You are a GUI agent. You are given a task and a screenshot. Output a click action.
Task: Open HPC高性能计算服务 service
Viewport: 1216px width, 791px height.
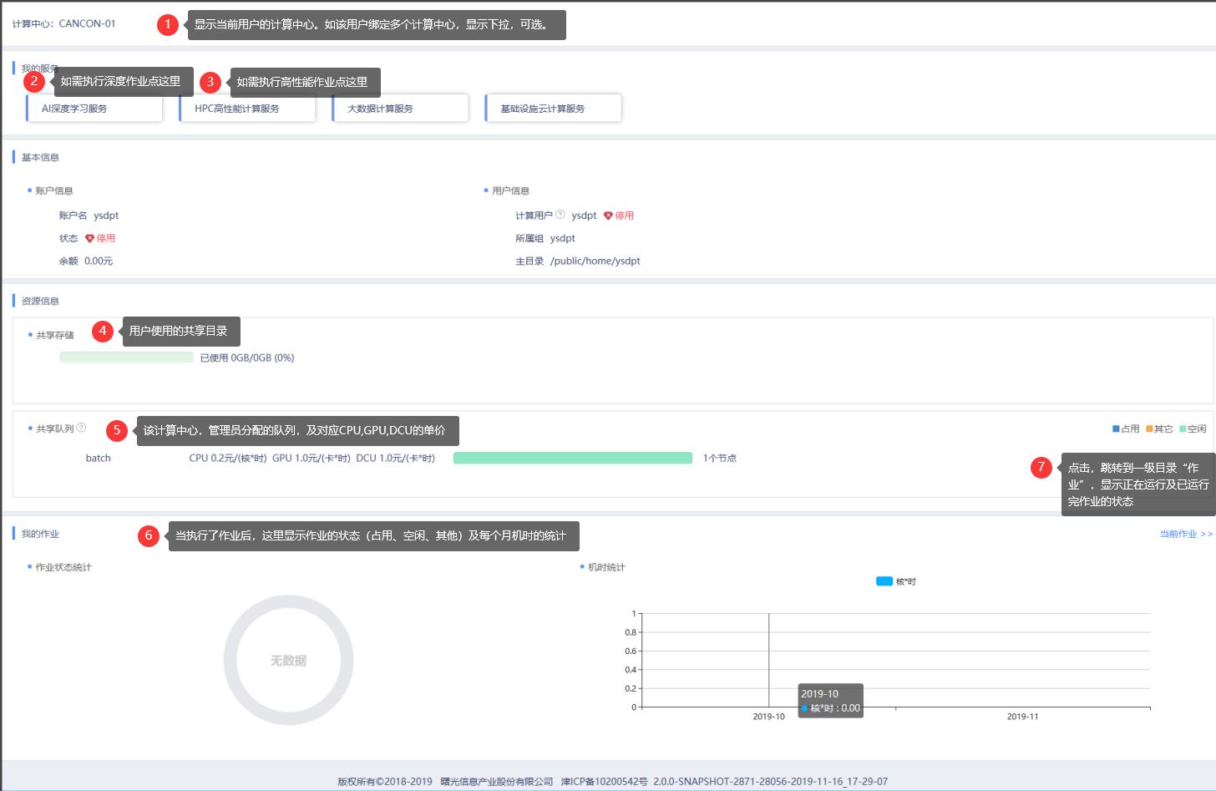coord(247,109)
